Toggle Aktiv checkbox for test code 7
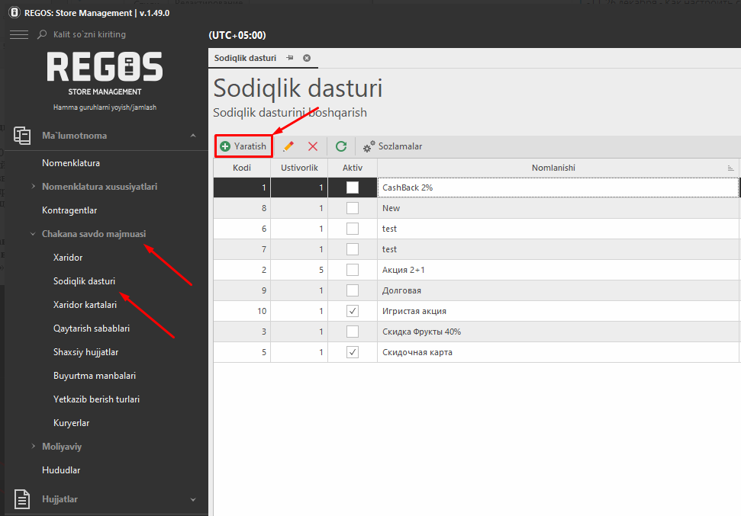741x516 pixels. click(353, 249)
